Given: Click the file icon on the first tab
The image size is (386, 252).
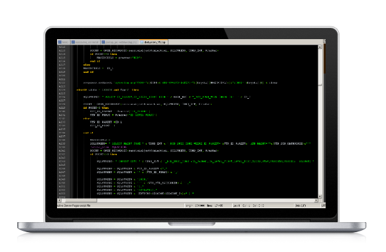Looking at the screenshot, I should 60,42.
